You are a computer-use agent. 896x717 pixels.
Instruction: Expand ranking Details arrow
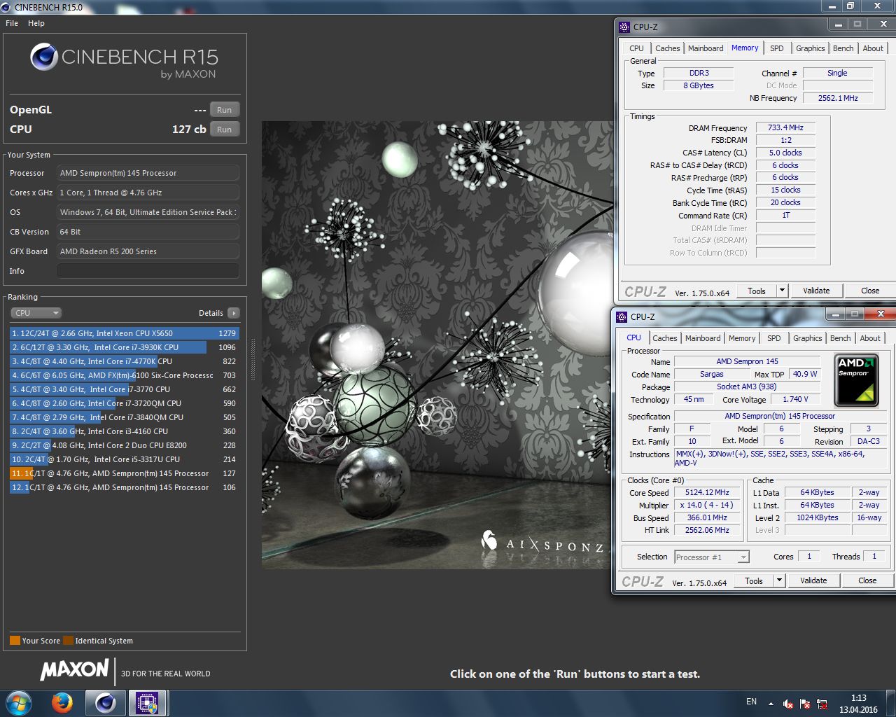click(x=234, y=313)
